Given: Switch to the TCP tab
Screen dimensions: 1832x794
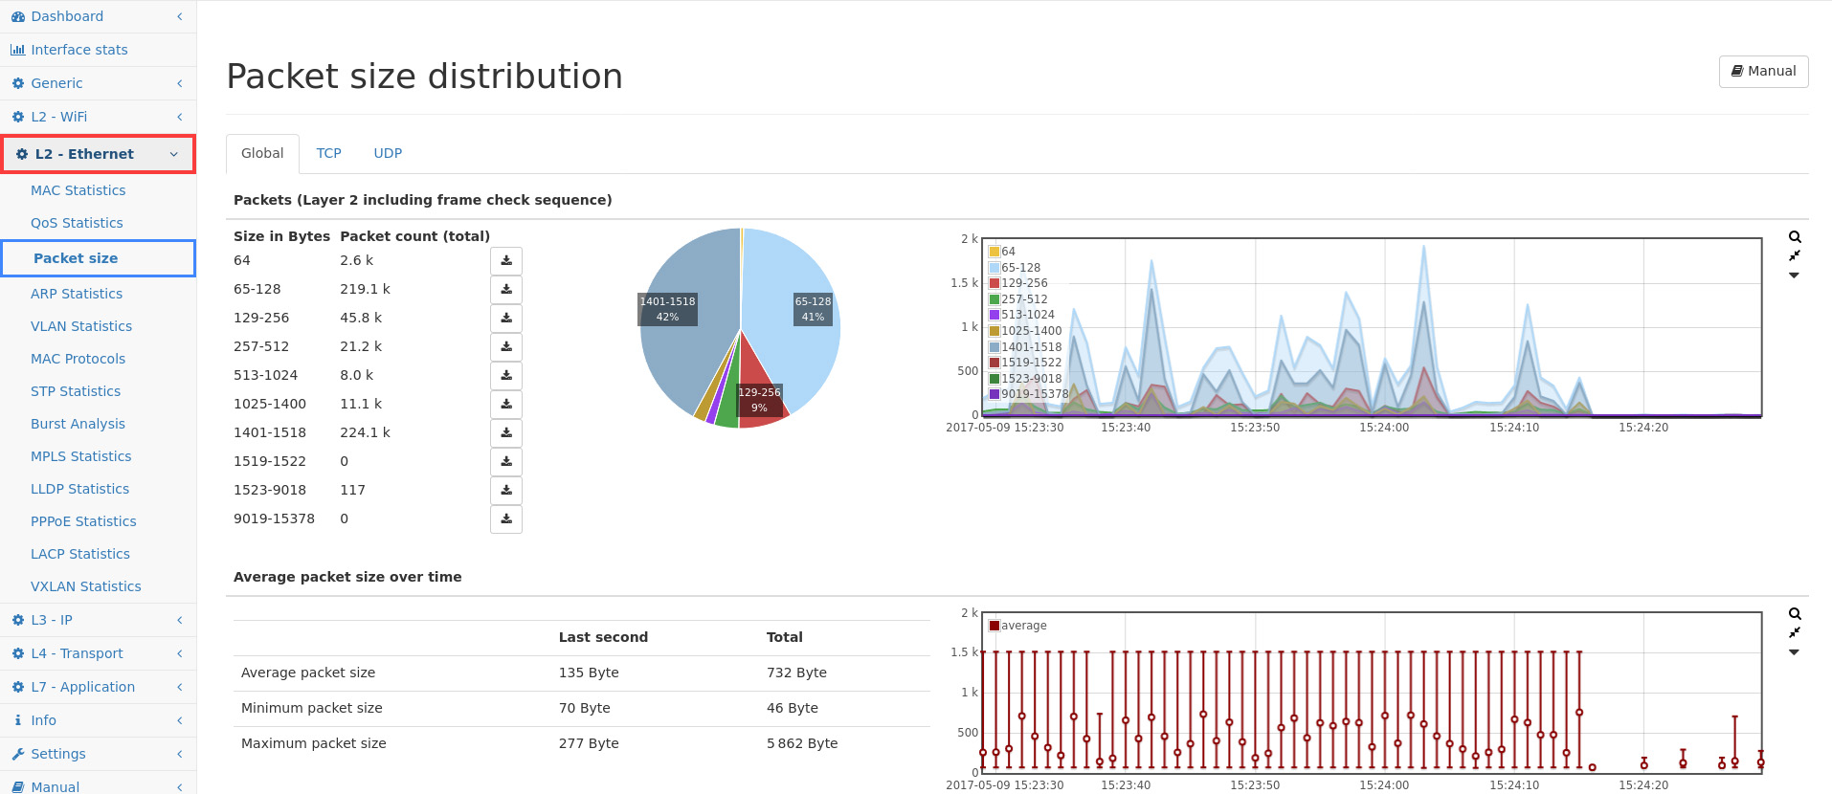Looking at the screenshot, I should [x=328, y=153].
